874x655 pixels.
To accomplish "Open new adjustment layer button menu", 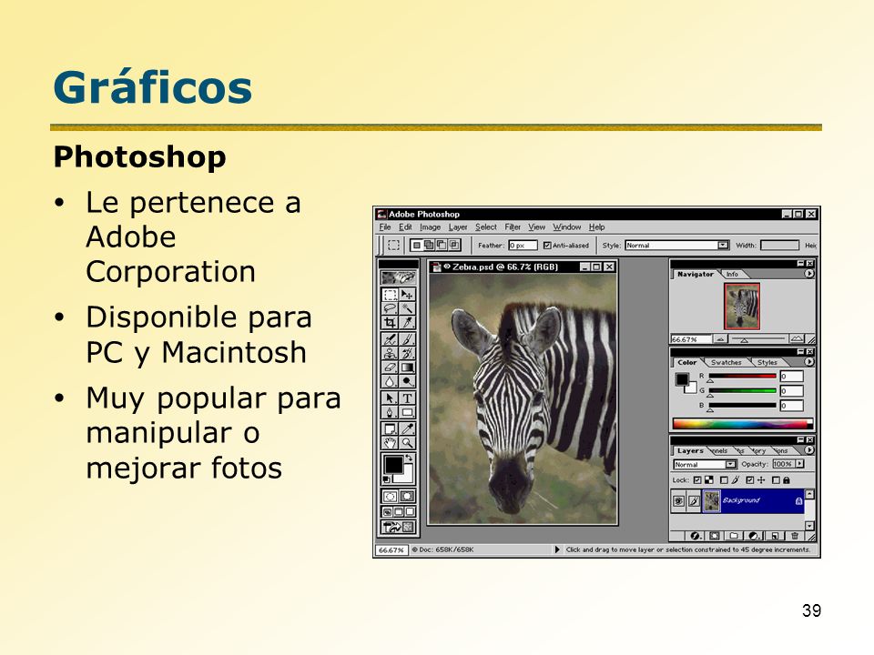I will (x=754, y=536).
